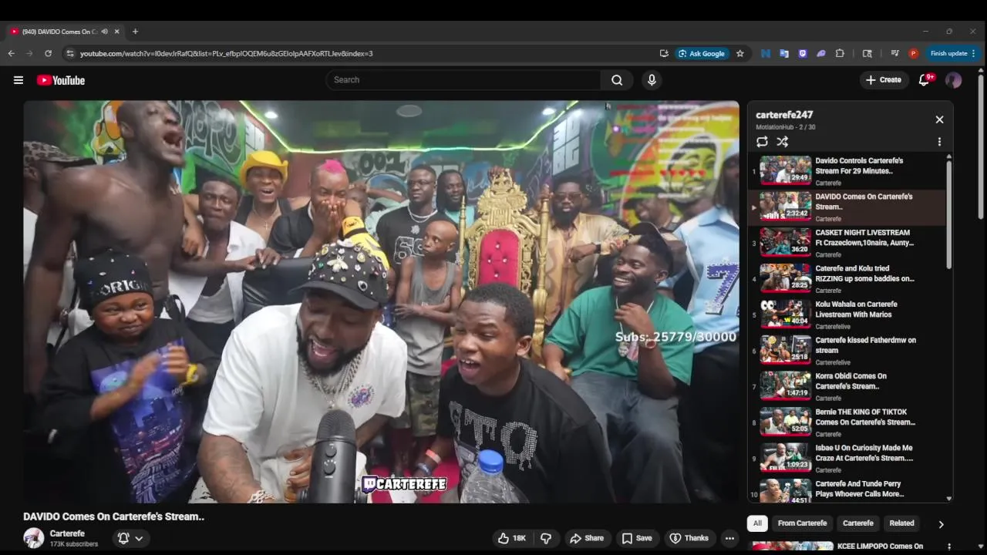This screenshot has width=987, height=555.
Task: Select the From Carterefe chip
Action: click(x=802, y=523)
